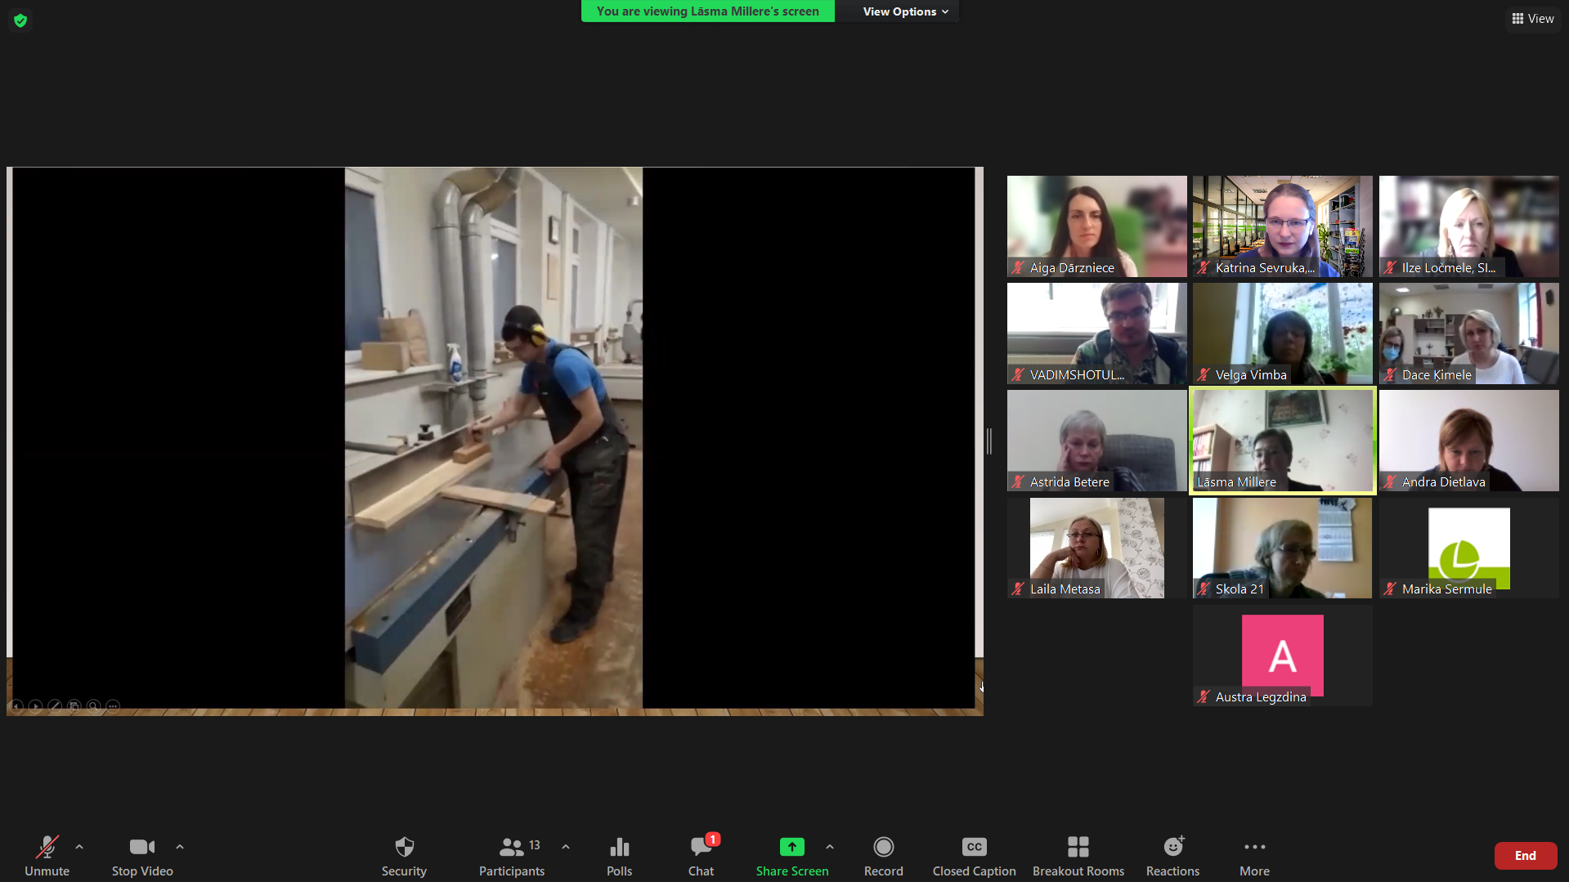Go to previous slide in presentation
1569x882 pixels.
[x=16, y=705]
